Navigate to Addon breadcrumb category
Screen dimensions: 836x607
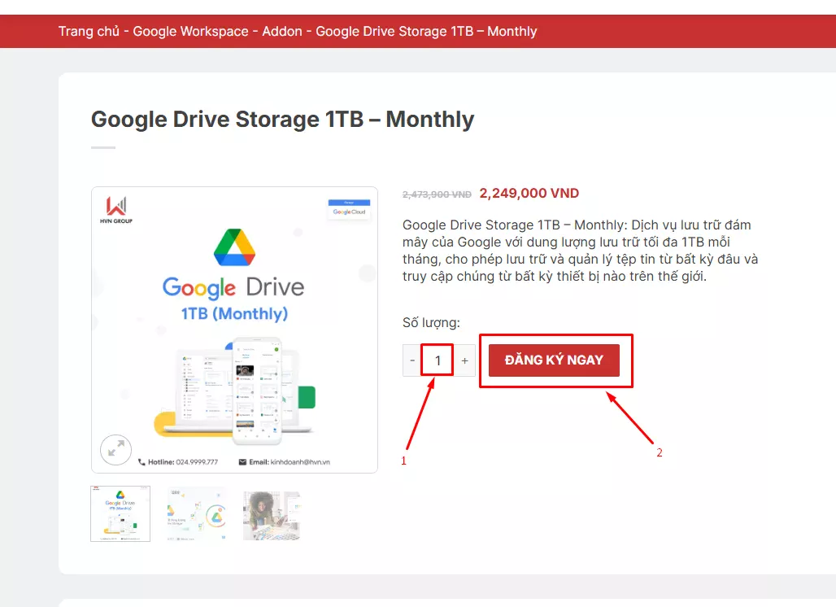[x=282, y=32]
